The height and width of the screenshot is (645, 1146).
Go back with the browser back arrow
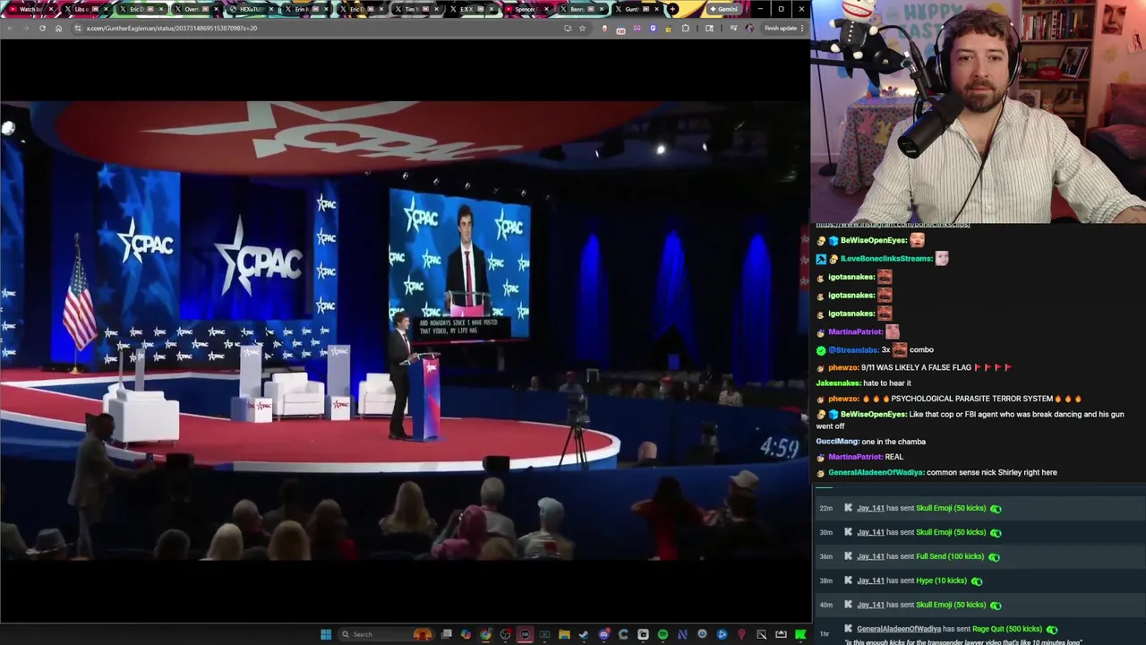(x=9, y=28)
